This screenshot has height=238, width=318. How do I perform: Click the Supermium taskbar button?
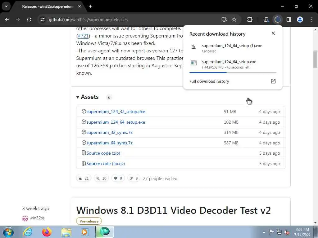(x=105, y=232)
